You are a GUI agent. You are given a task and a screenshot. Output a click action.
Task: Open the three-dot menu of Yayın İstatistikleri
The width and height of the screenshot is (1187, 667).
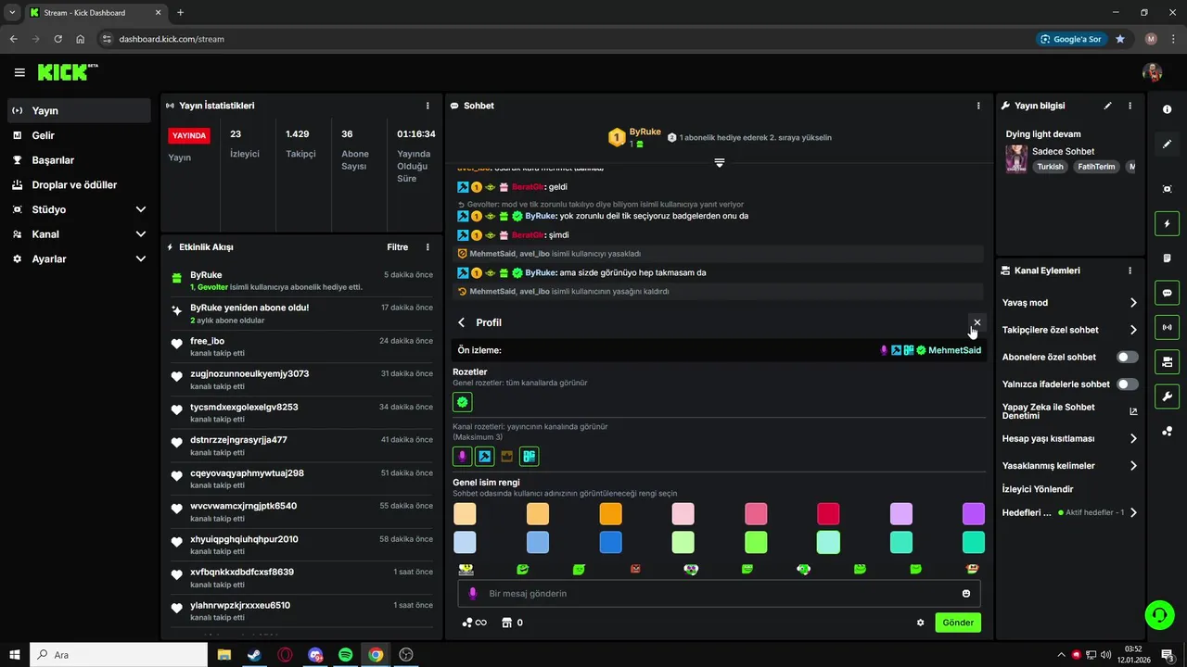[x=428, y=106]
